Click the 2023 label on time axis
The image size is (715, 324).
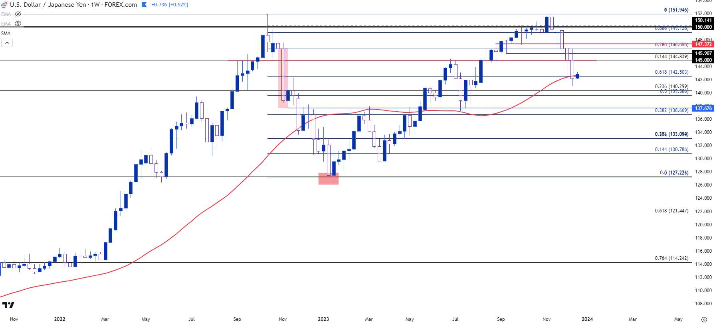(x=323, y=319)
